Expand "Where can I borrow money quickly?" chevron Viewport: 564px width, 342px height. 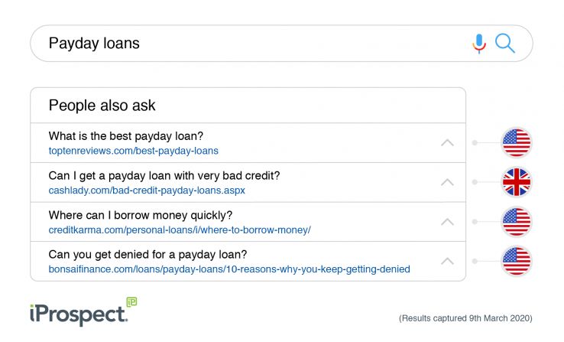pos(448,222)
